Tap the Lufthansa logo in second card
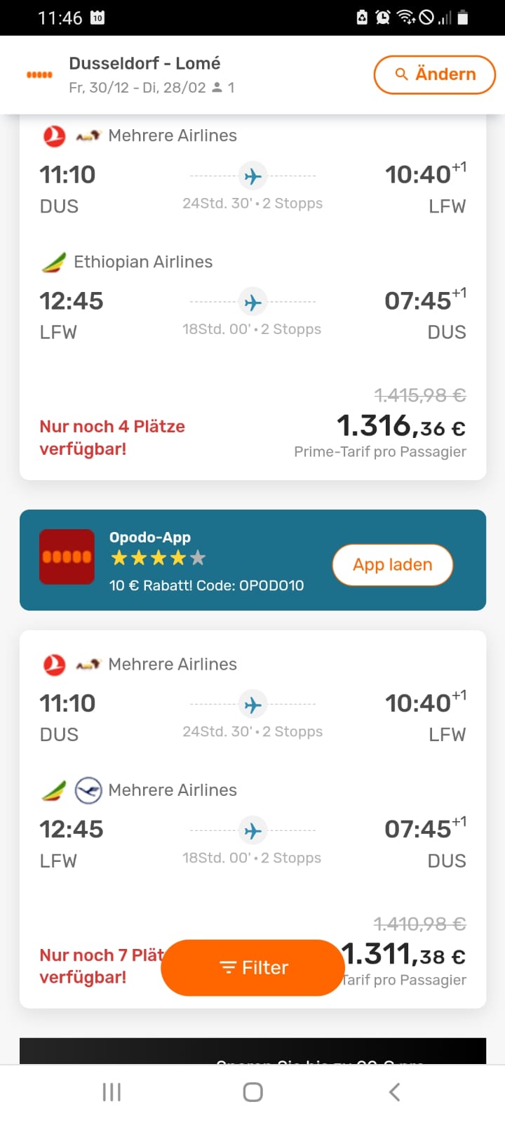 [88, 790]
